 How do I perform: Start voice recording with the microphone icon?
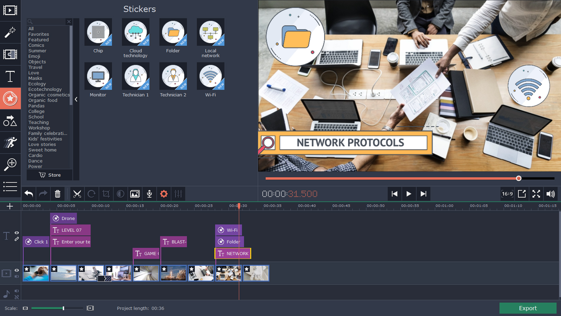tap(149, 194)
